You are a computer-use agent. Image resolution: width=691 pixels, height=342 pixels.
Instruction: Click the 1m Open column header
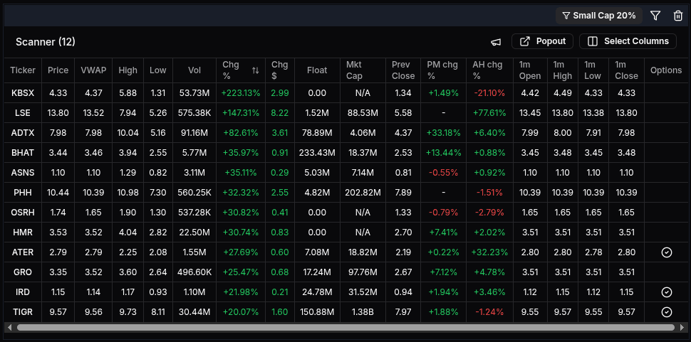coord(530,70)
